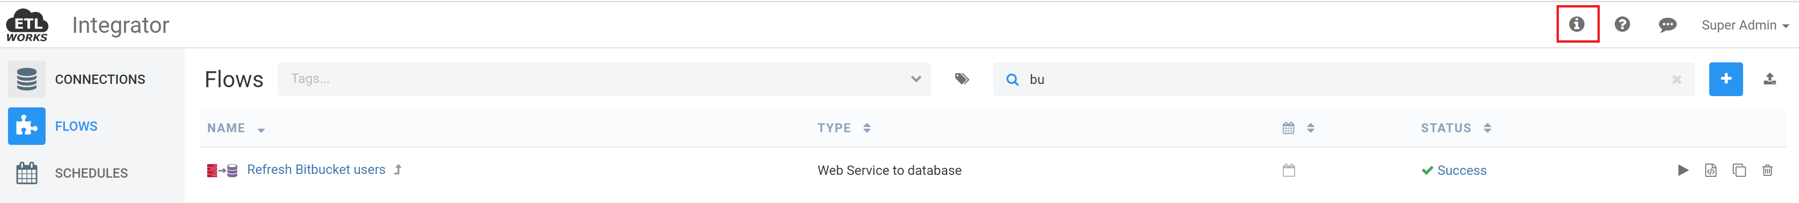Clear the flow search field
Viewport: 1799px width, 203px height.
[x=1676, y=80]
